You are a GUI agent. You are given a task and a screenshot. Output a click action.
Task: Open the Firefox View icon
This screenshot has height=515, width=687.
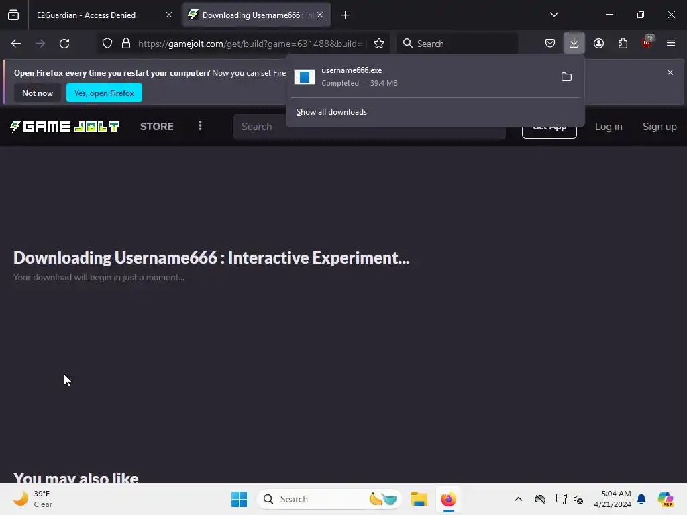(13, 15)
